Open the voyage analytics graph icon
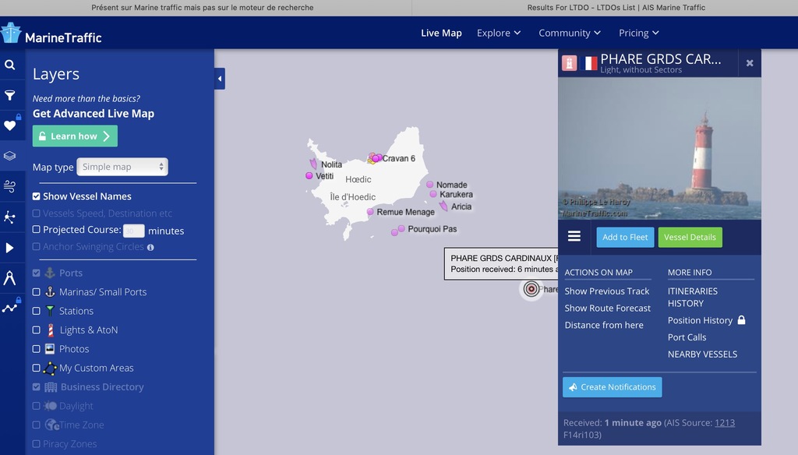This screenshot has height=455, width=798. [x=9, y=308]
